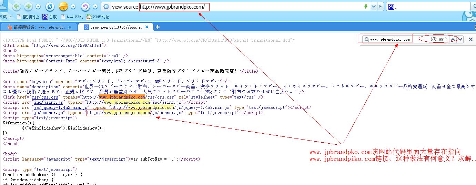Screen dimensions: 476x185
Task: Go back with the green left arrow
Action: tap(16, 6)
